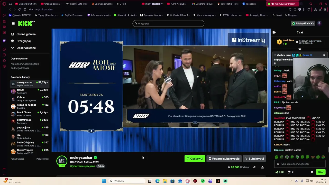The height and width of the screenshot is (185, 329).
Task: Click the Kick search field Wyszukaj
Action: coord(168,23)
